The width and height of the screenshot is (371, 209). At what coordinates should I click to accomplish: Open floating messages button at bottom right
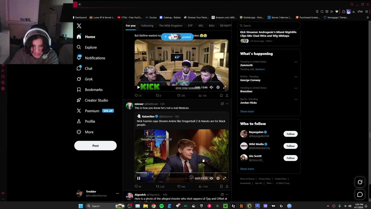pos(360,195)
